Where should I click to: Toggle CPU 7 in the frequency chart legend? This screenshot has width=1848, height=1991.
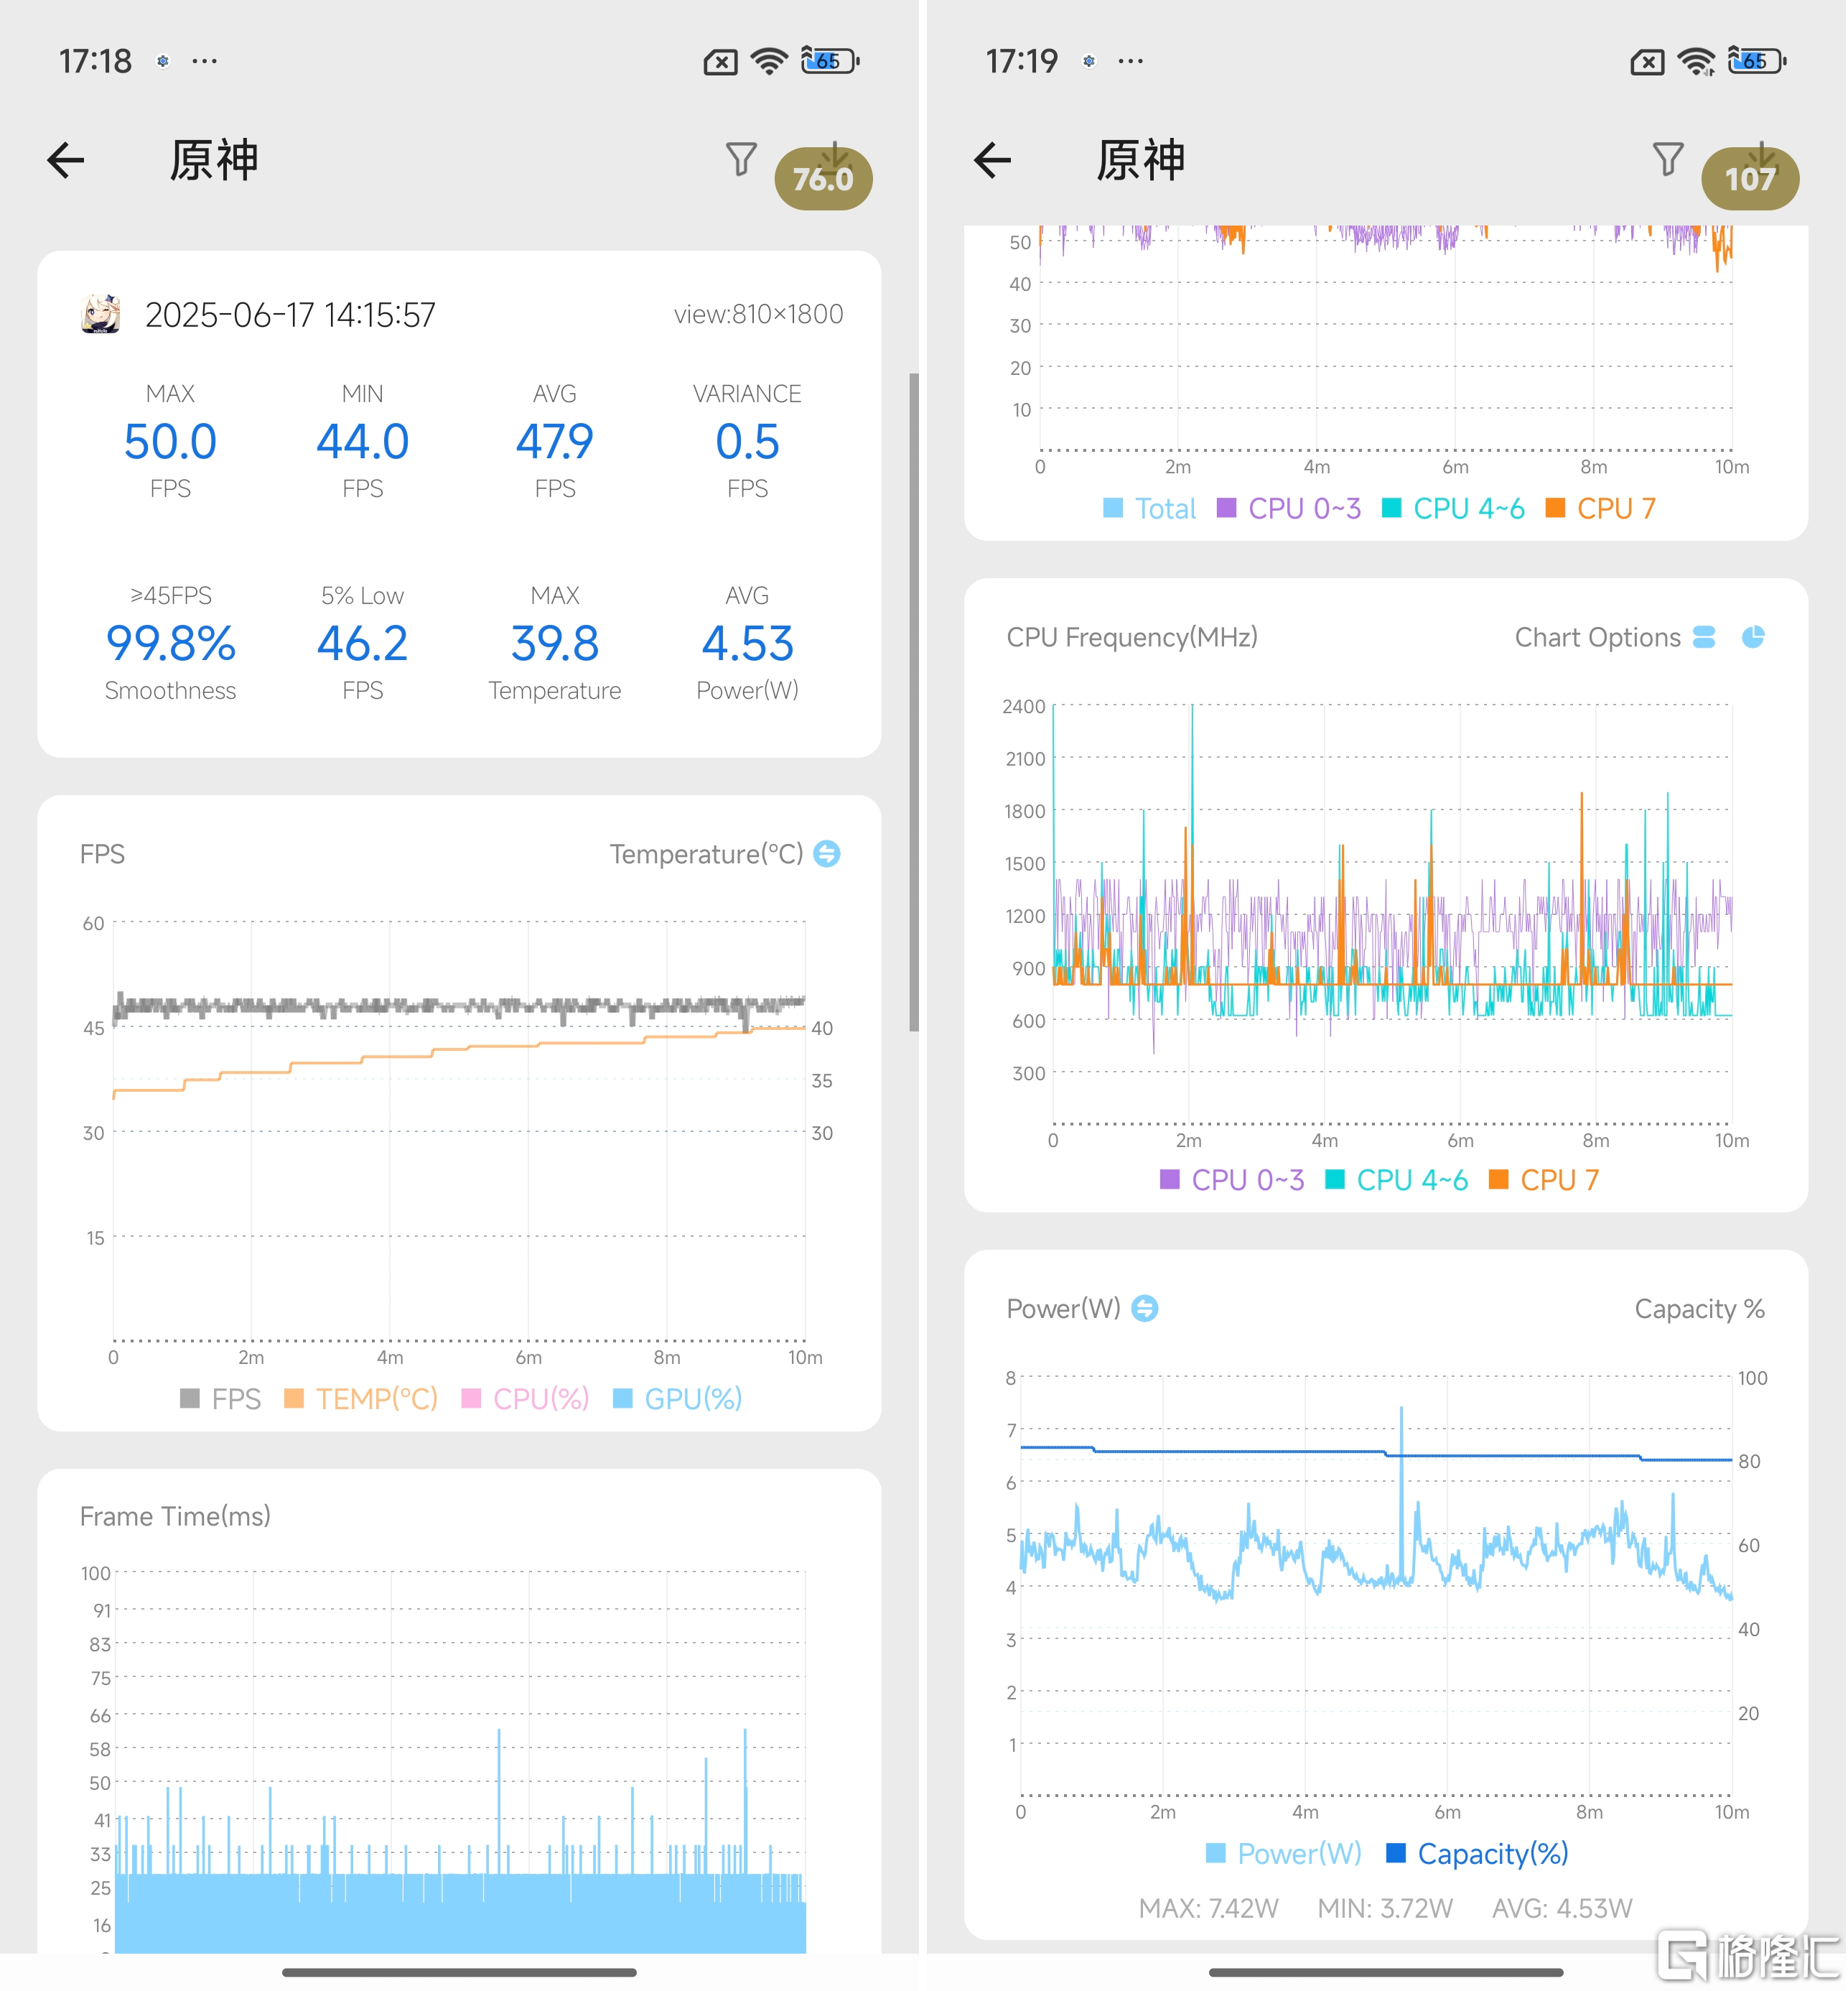tap(1543, 1179)
